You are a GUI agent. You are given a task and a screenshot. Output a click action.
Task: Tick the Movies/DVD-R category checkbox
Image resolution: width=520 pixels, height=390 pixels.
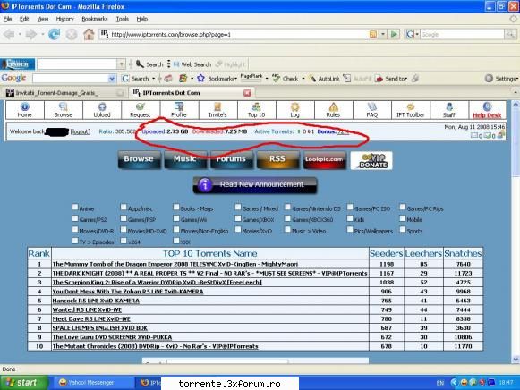[75, 230]
